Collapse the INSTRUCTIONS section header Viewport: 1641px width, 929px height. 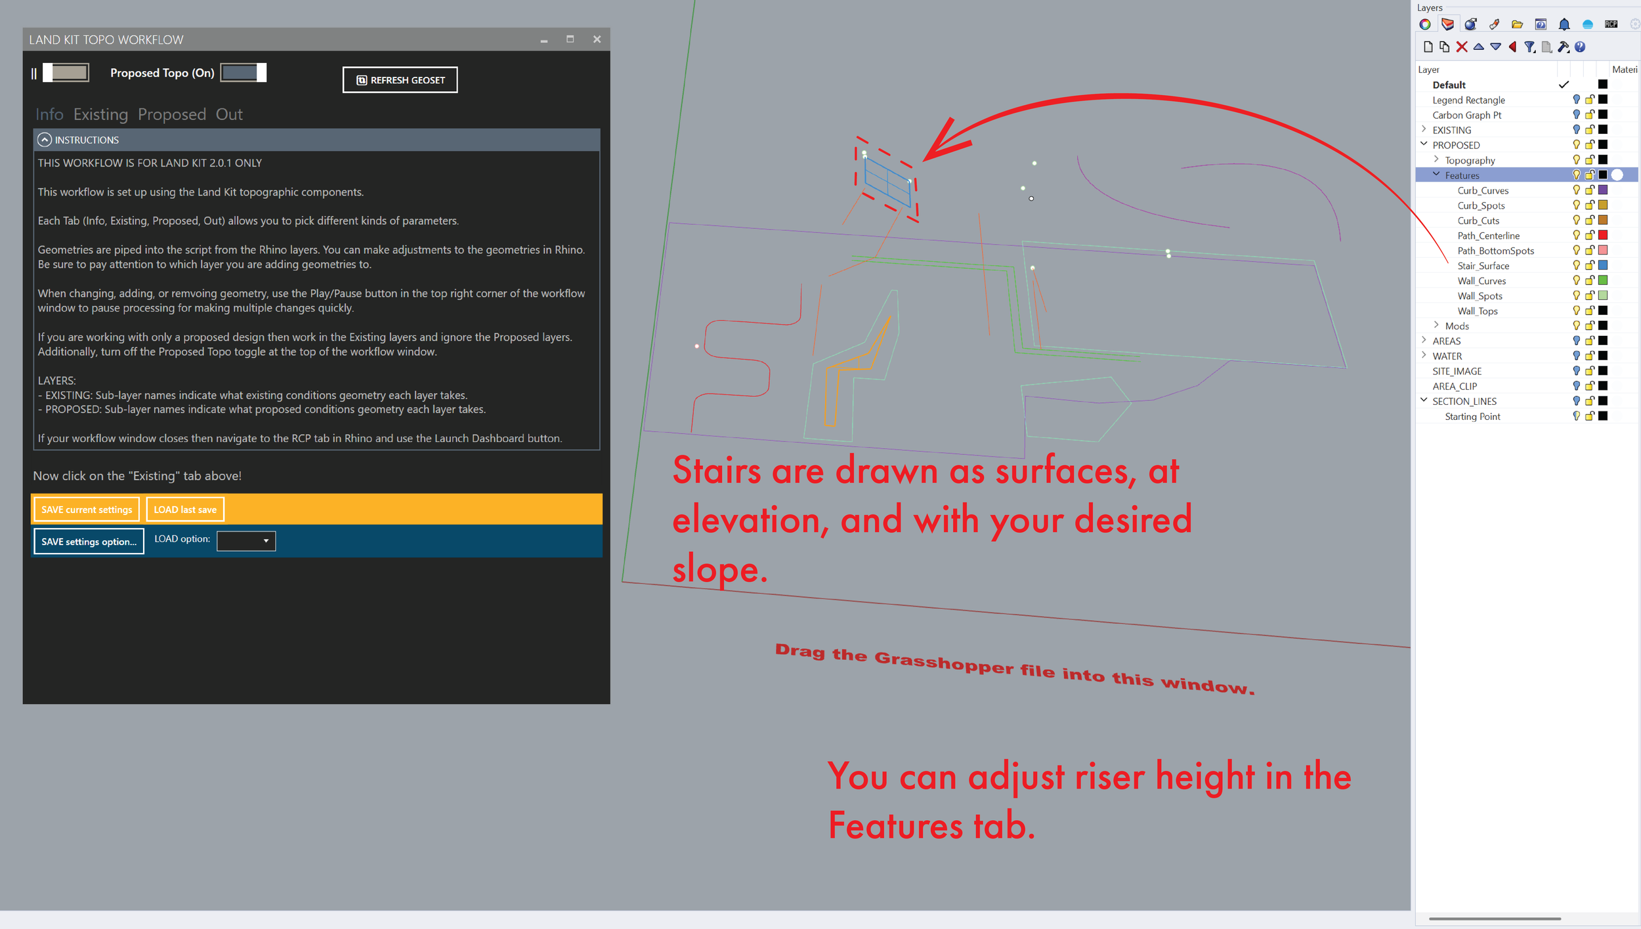[45, 140]
